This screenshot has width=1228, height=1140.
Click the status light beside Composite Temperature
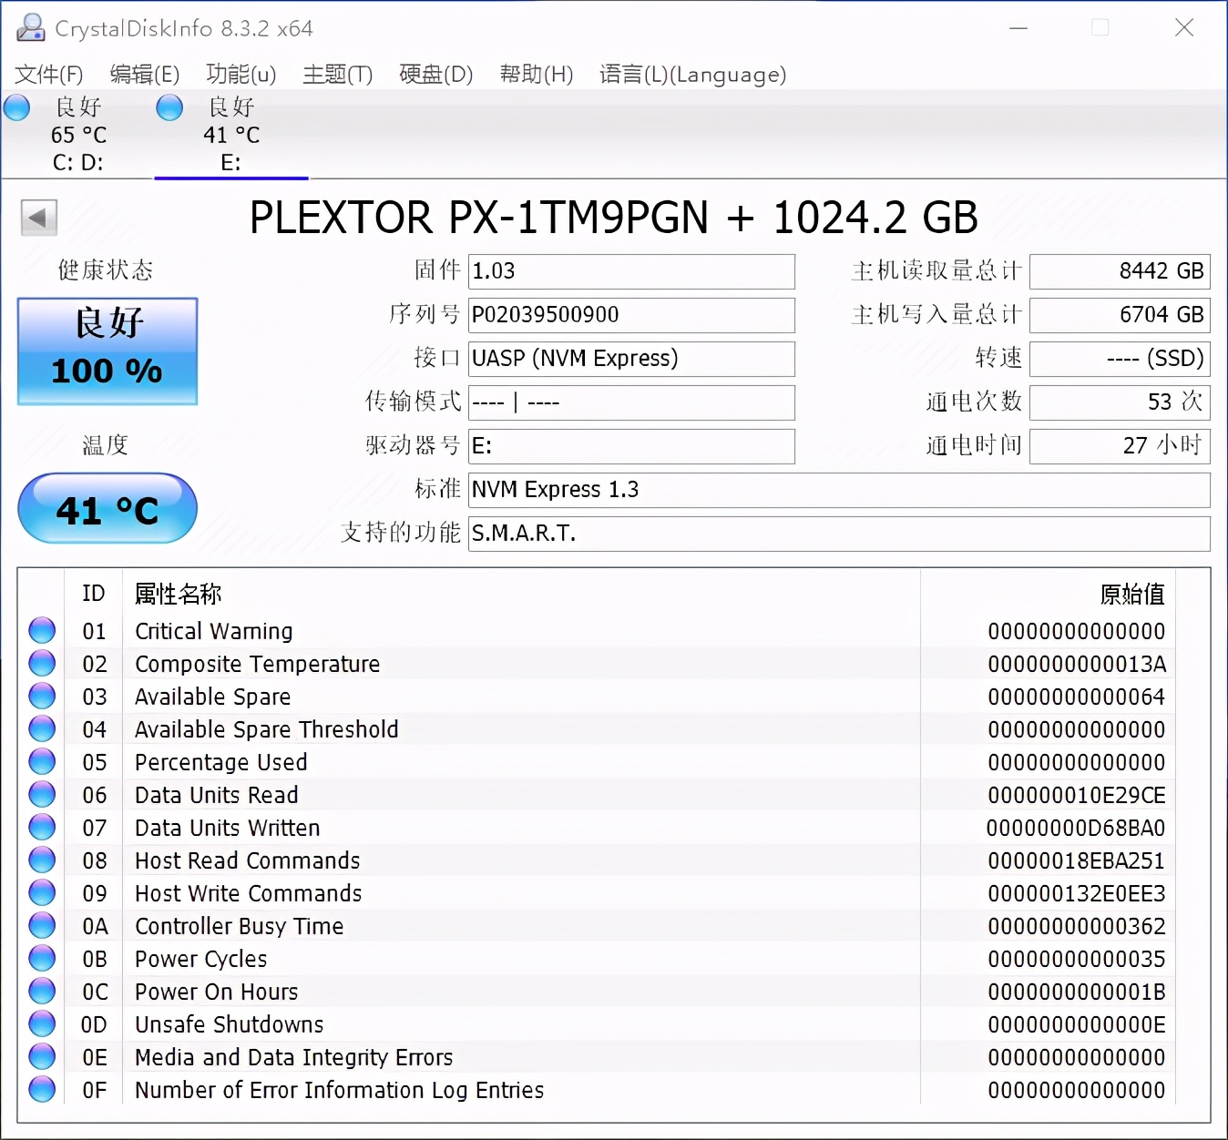point(41,663)
